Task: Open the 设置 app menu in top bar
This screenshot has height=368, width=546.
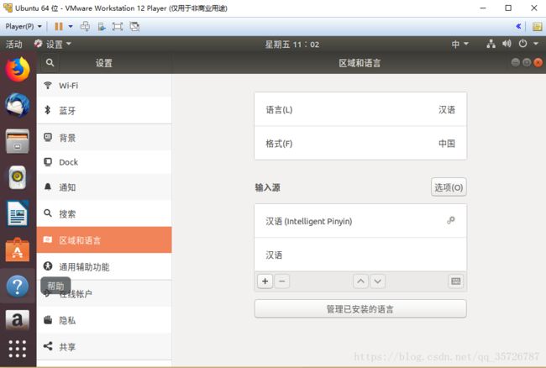Action: pos(53,45)
